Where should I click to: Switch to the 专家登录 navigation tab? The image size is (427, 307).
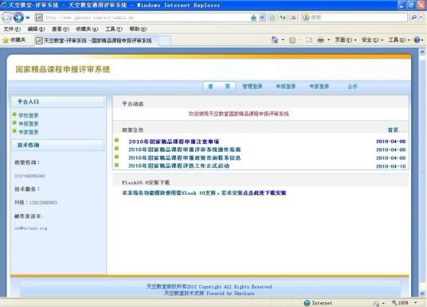coord(319,87)
